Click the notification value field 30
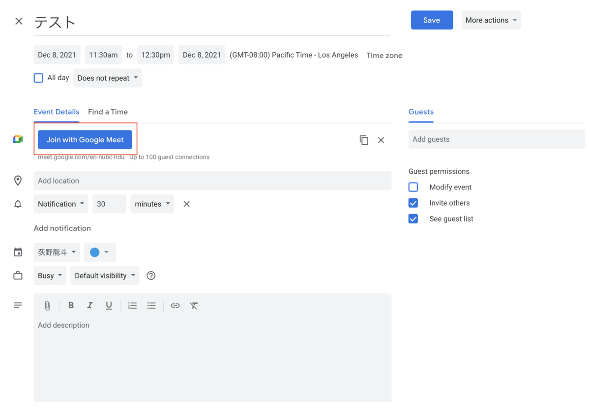 (x=110, y=204)
